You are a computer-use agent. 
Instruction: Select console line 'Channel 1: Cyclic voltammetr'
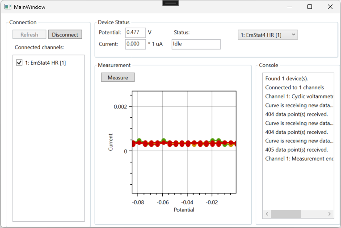point(299,96)
